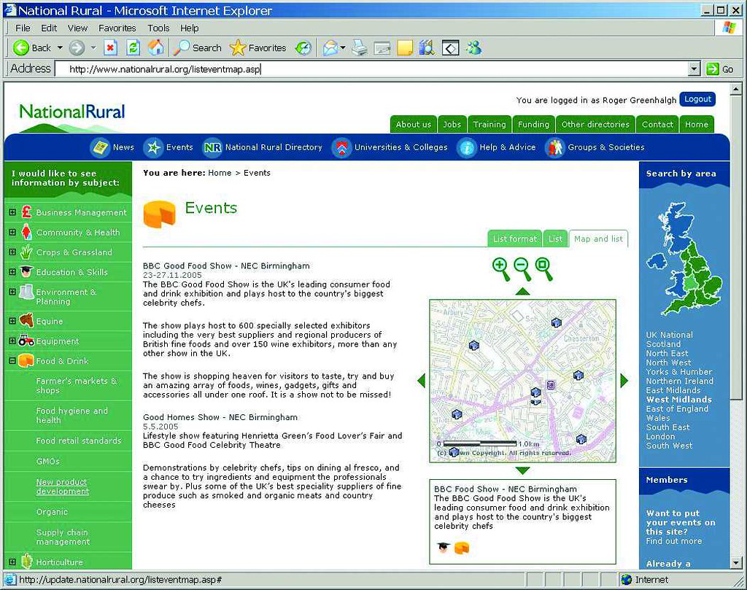
Task: Expand the Equine subject category
Action: (x=12, y=321)
